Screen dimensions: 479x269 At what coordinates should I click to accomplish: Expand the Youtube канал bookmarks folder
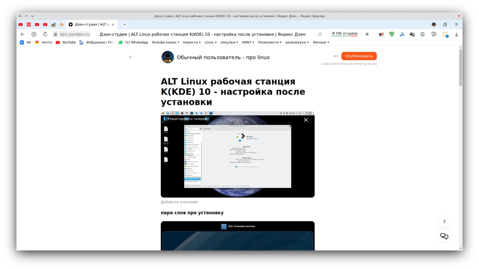(165, 42)
